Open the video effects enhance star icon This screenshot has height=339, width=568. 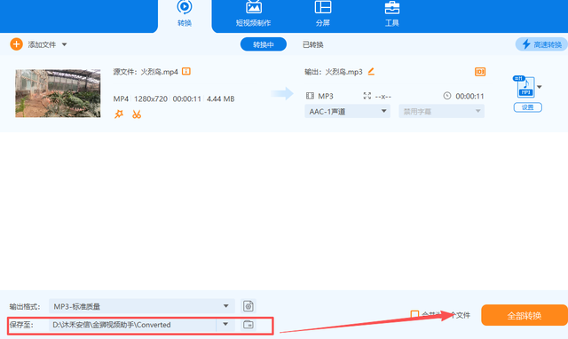(x=119, y=114)
